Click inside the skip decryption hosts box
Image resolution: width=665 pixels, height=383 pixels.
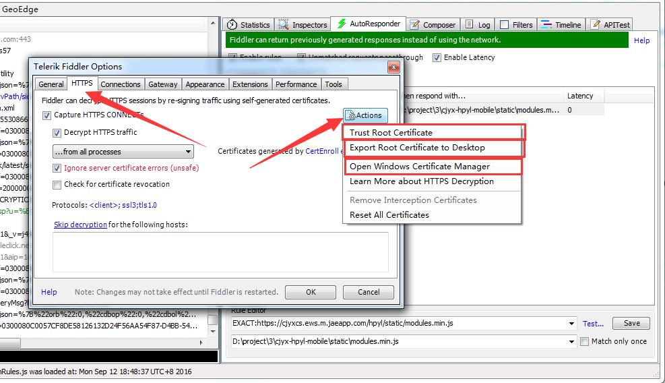(220, 252)
